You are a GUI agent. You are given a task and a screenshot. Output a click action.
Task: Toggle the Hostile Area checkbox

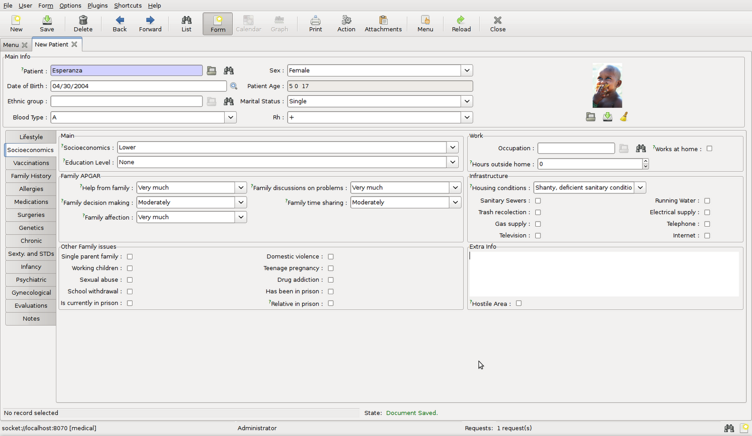pyautogui.click(x=519, y=304)
